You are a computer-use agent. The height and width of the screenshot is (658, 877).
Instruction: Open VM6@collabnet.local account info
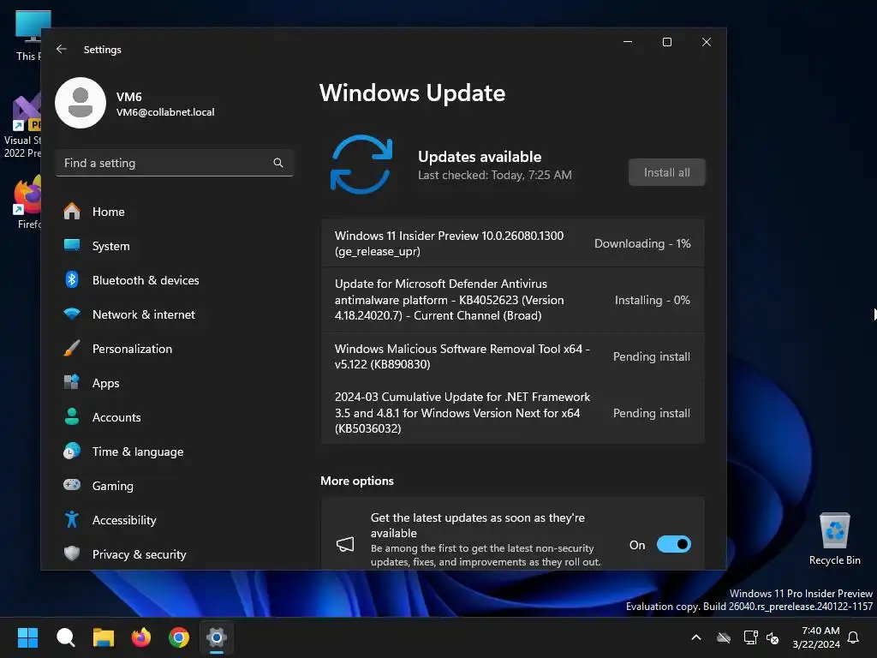coord(165,112)
